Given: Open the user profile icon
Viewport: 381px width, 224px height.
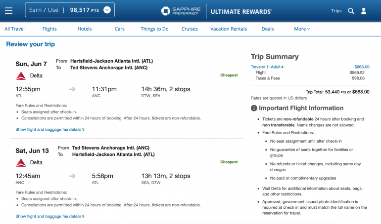Looking at the screenshot, I should (x=364, y=10).
